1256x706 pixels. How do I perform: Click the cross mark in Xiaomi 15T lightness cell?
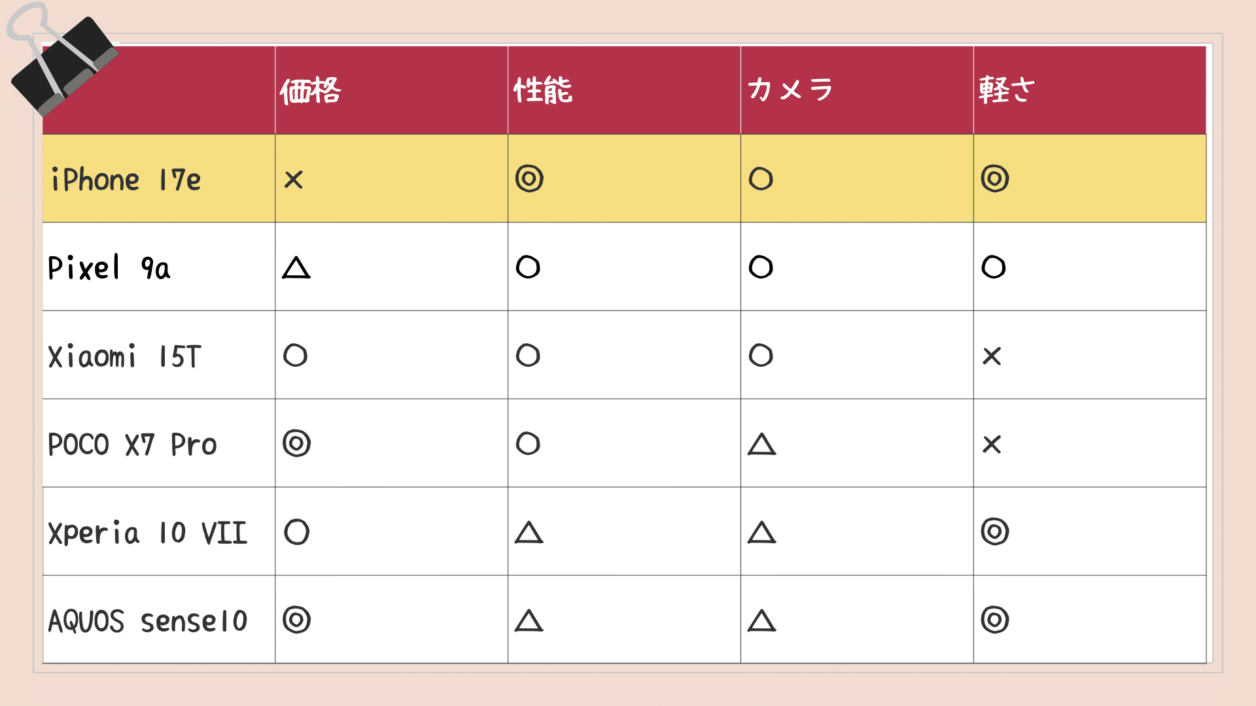(992, 356)
